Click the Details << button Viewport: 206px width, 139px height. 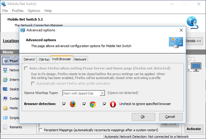pos(194,41)
